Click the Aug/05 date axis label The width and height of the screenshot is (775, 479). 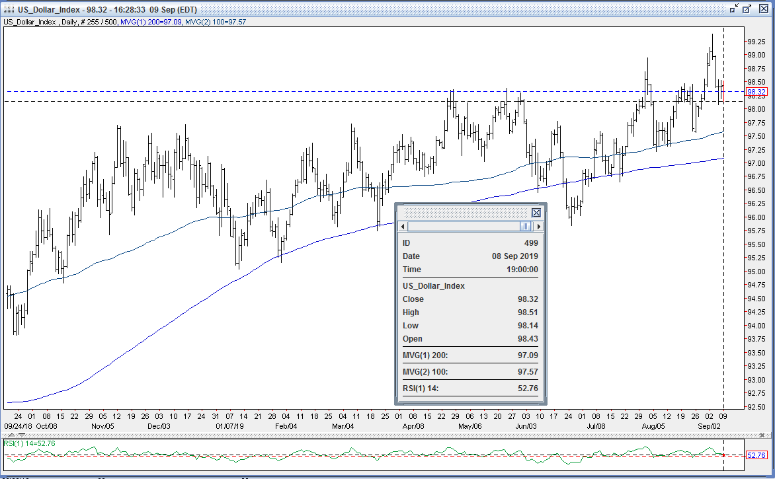coord(653,426)
